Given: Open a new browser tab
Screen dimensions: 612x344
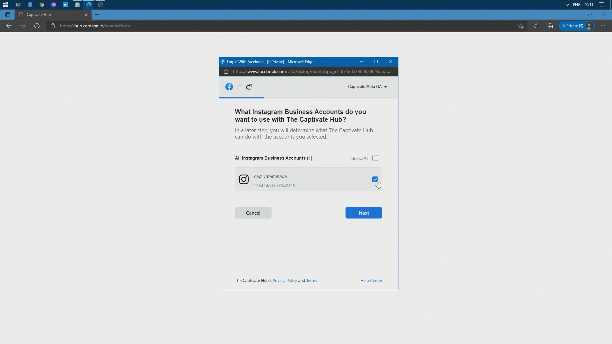Looking at the screenshot, I should [97, 15].
